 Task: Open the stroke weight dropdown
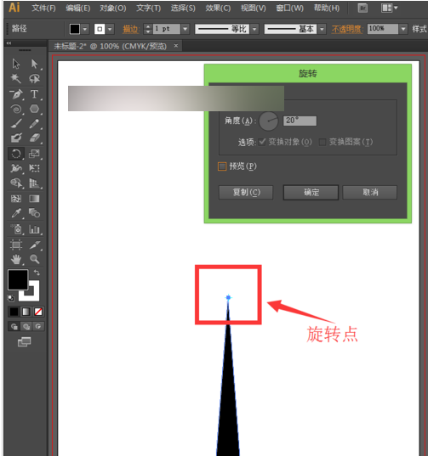click(185, 29)
